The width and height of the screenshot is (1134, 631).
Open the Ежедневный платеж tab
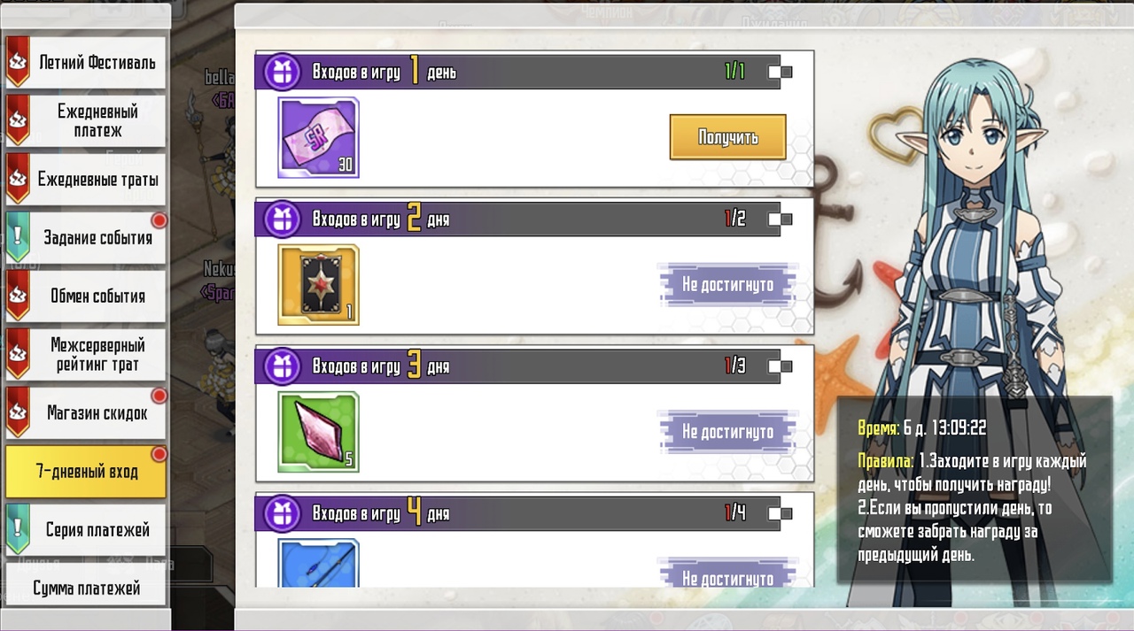[86, 121]
